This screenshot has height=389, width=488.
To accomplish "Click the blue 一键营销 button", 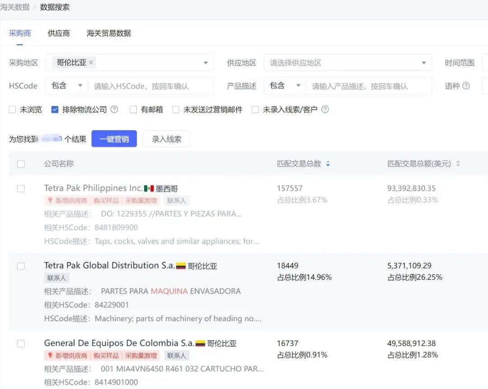I will [x=114, y=139].
